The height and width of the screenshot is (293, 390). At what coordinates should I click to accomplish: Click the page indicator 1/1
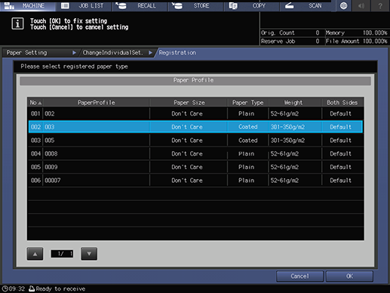[x=62, y=254]
